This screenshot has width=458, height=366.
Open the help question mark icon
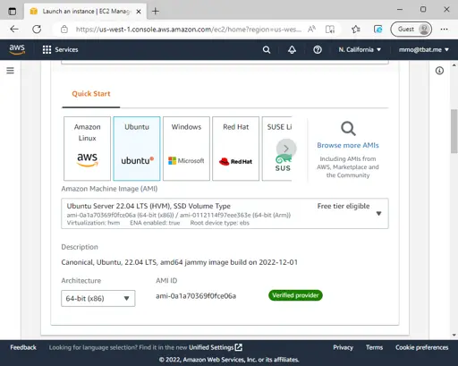(x=318, y=50)
